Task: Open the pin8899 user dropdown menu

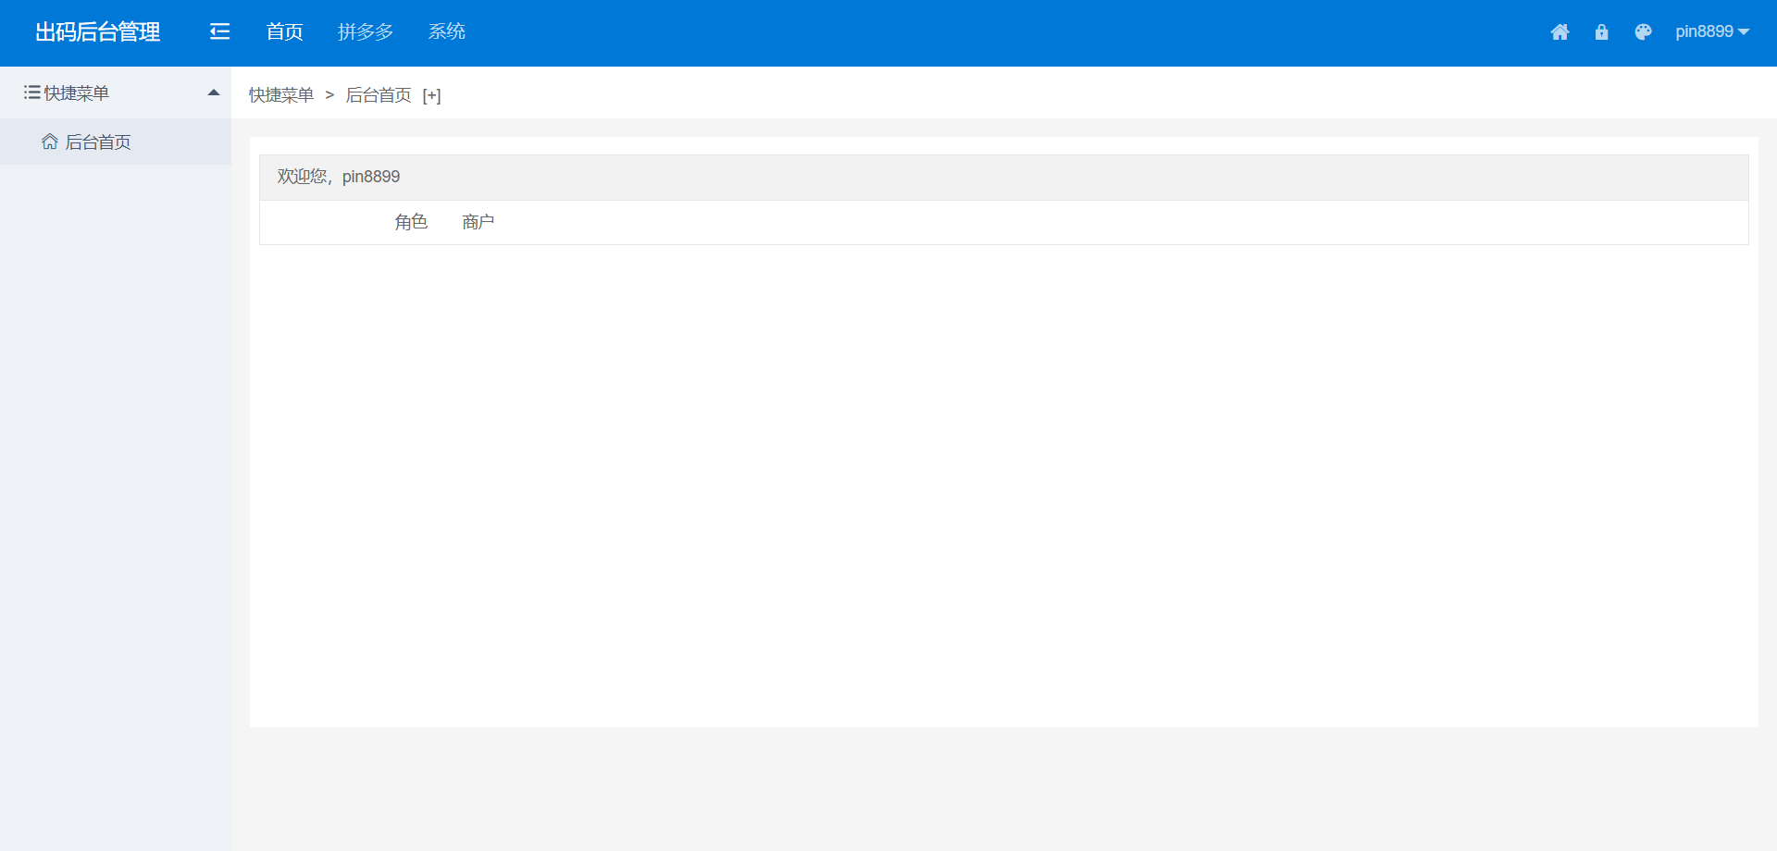Action: point(1703,31)
